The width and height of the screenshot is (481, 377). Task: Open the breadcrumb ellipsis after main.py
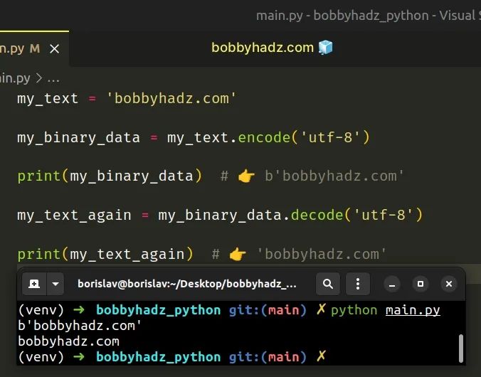53,79
